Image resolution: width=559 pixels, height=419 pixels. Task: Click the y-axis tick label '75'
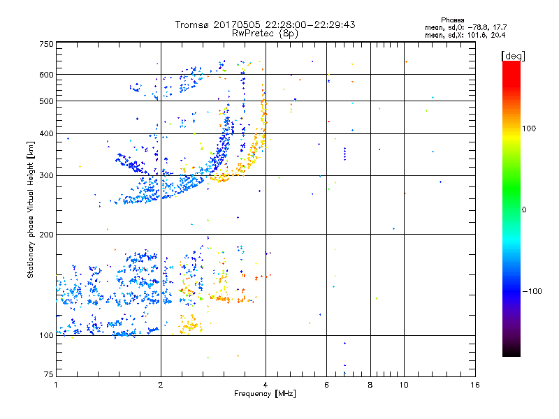49,374
